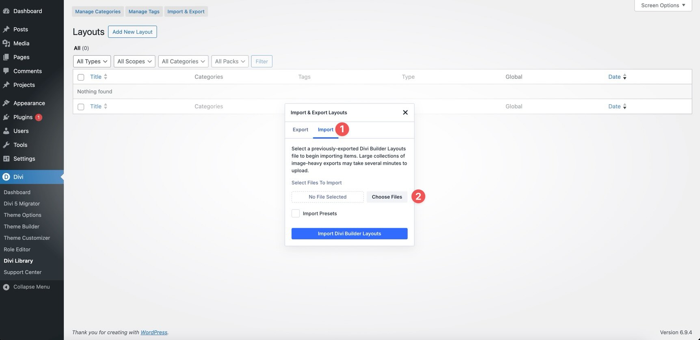
Task: Click the Import & Export button
Action: coord(186,11)
